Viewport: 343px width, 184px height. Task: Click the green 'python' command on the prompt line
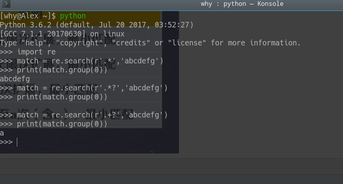pyautogui.click(x=73, y=16)
